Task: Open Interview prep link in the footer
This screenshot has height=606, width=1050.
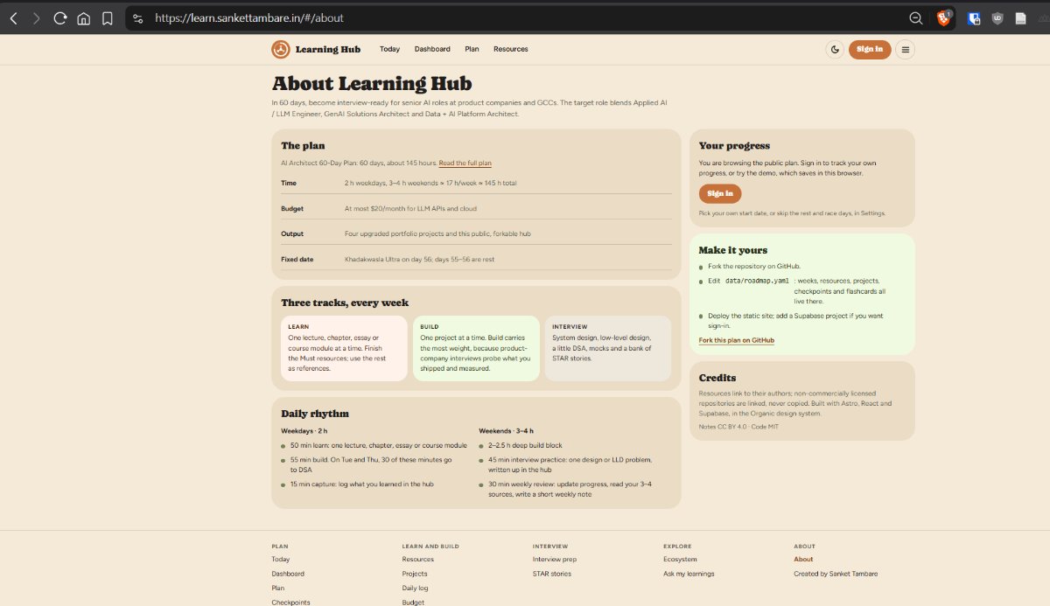Action: coord(555,559)
